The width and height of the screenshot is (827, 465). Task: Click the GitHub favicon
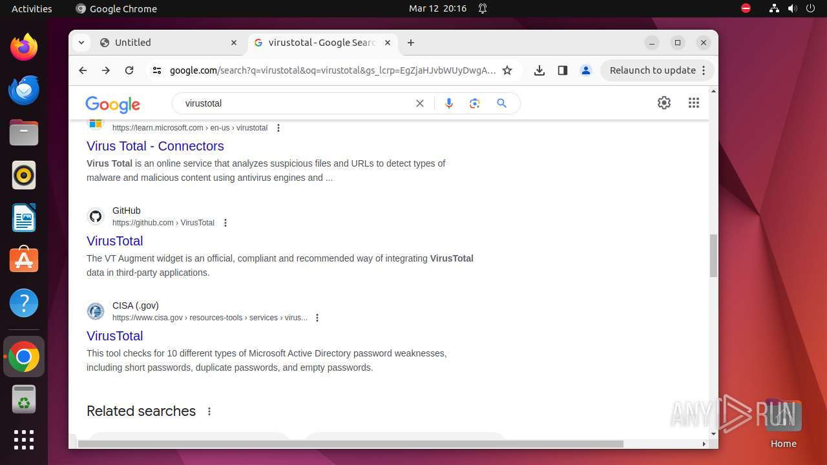pos(96,216)
